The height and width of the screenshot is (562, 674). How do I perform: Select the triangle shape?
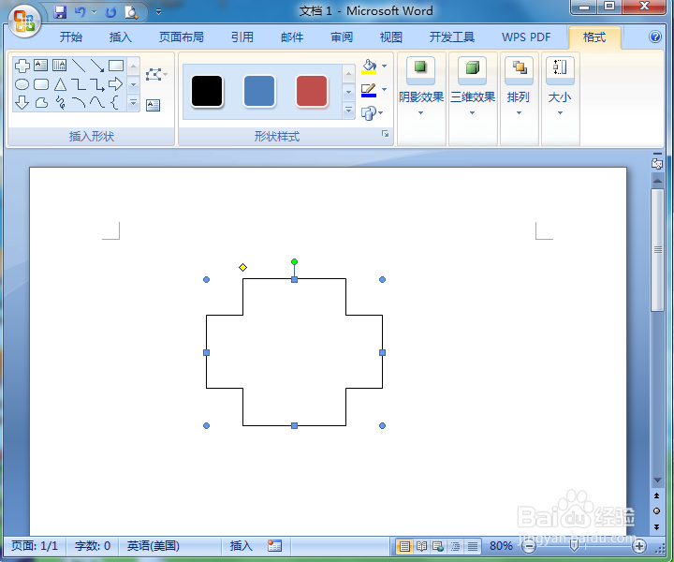click(x=60, y=84)
